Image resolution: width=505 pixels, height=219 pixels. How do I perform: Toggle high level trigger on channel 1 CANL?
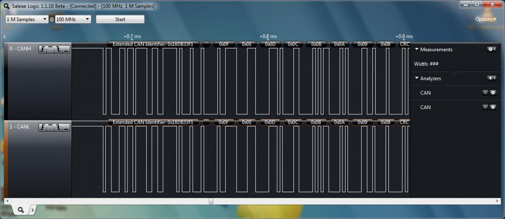(50, 127)
